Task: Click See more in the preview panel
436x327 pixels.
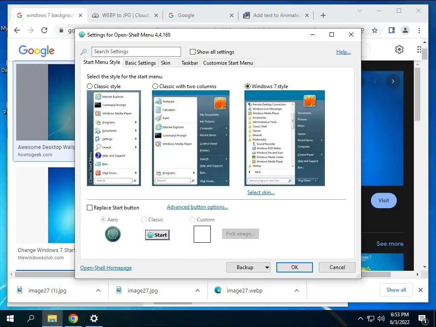Action: [390, 244]
